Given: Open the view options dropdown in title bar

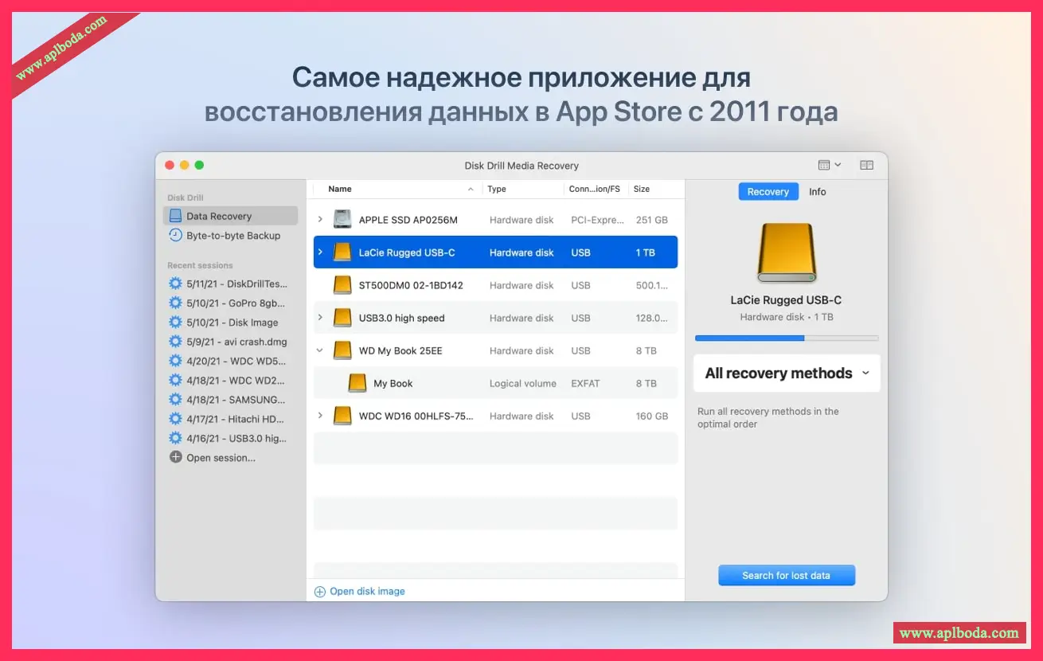Looking at the screenshot, I should tap(830, 165).
